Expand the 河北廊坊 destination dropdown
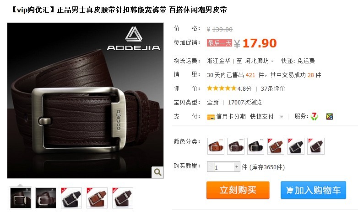The image size is (358, 213). [x=272, y=61]
